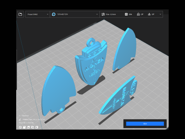Switch to top view cube icon
185x139 pixels.
pos(29,127)
